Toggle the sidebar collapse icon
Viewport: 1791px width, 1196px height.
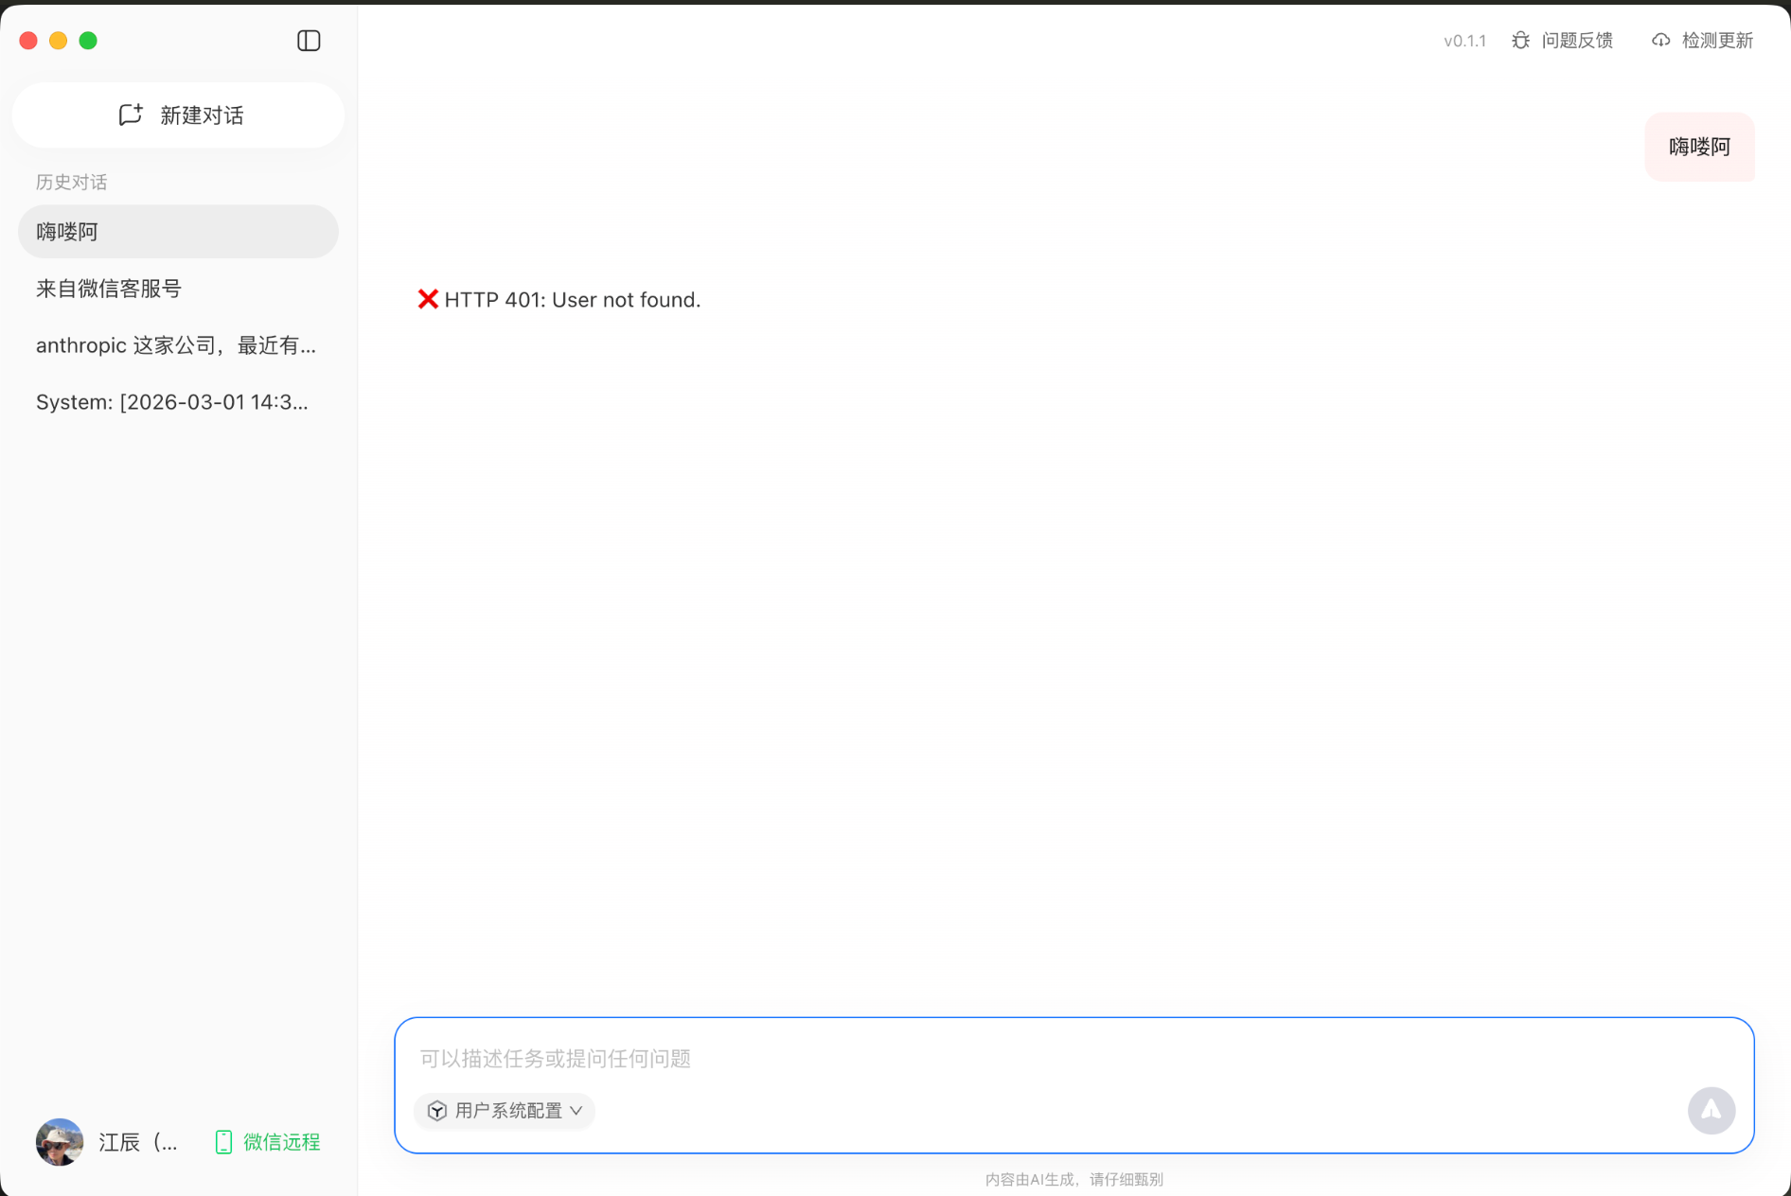pos(309,41)
